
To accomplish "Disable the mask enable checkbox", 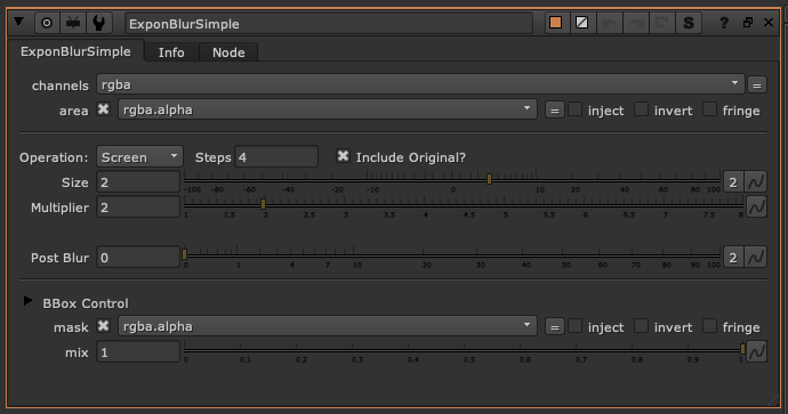I will (x=103, y=326).
